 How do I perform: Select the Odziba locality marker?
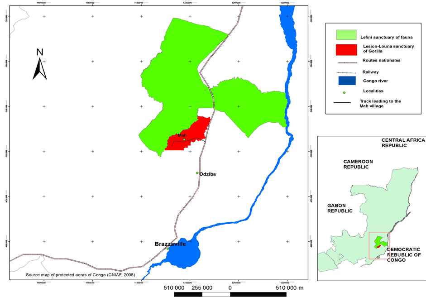[x=197, y=172]
